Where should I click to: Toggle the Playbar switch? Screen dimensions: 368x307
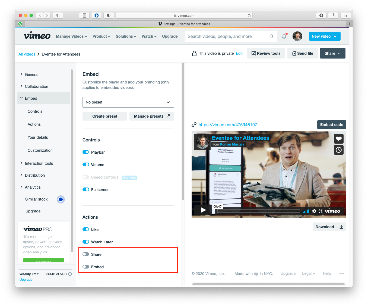pos(86,152)
